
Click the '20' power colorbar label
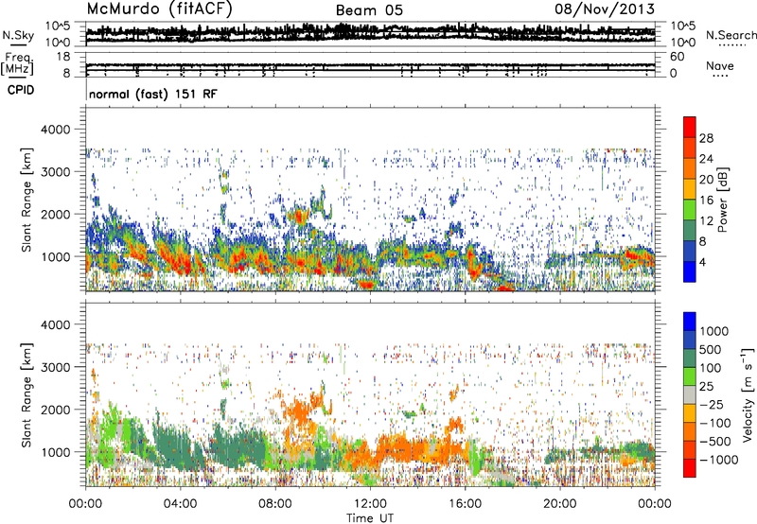click(706, 180)
